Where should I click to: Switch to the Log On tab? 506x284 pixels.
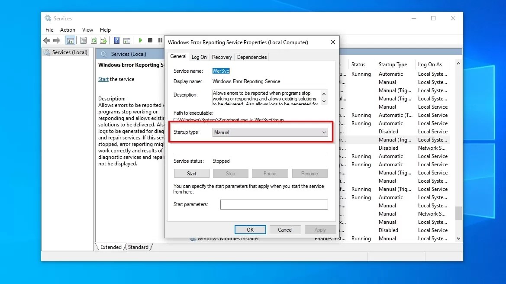coord(199,57)
